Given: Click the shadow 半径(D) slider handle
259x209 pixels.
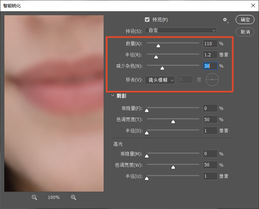Looking at the screenshot, I should [x=147, y=133].
